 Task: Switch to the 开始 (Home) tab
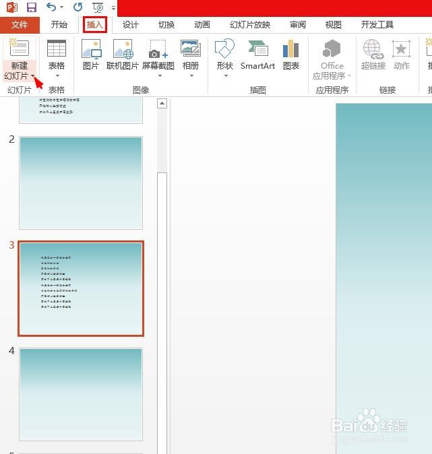tap(59, 25)
